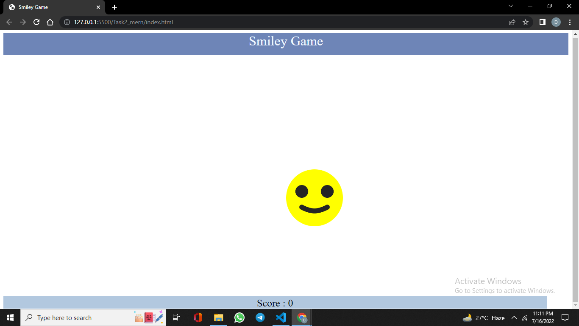Screen dimensions: 579x326
Task: Open the Chrome three-dot menu
Action: click(570, 22)
